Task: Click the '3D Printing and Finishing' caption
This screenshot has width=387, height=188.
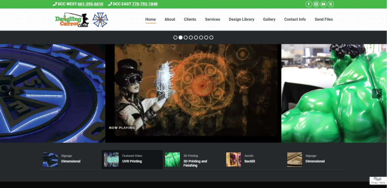Action: click(x=195, y=164)
